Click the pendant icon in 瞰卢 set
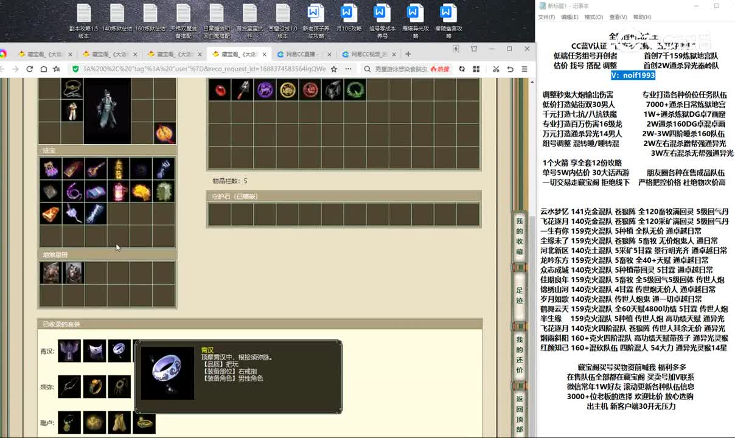Image resolution: width=735 pixels, height=438 pixels. coord(69,422)
